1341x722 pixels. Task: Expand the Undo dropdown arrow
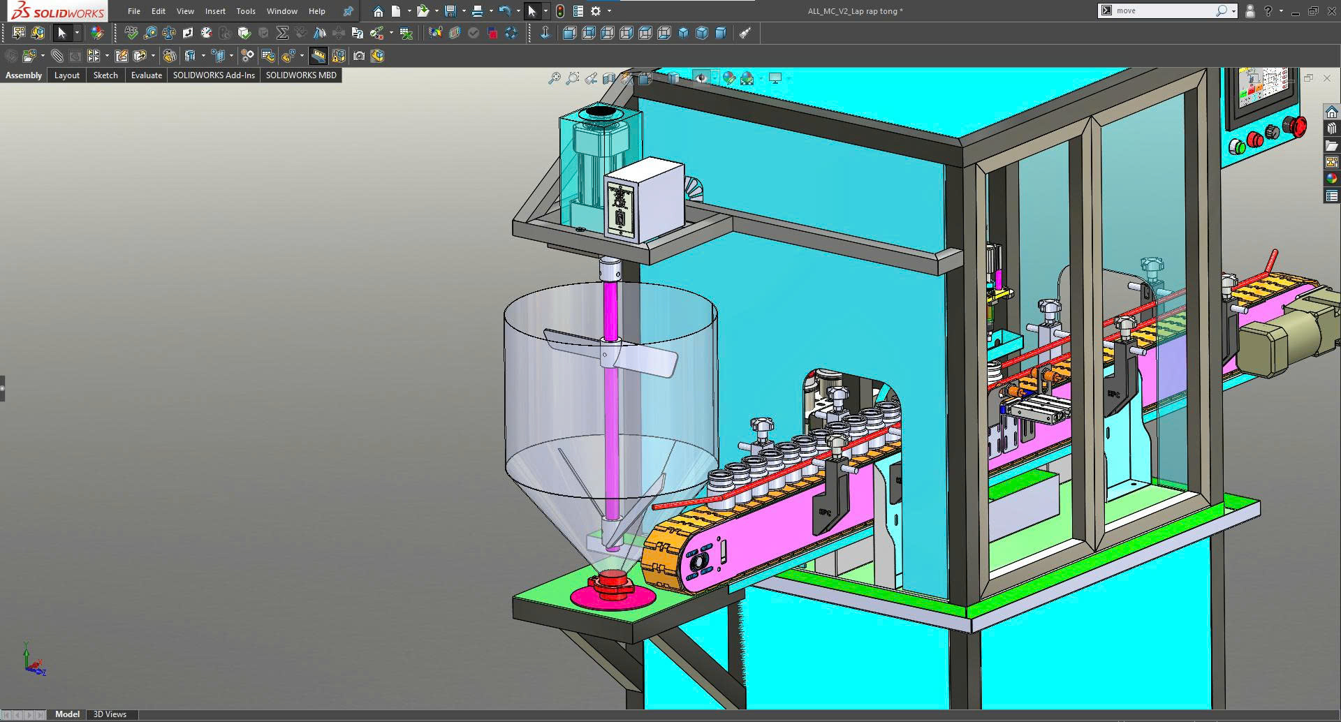[x=518, y=11]
